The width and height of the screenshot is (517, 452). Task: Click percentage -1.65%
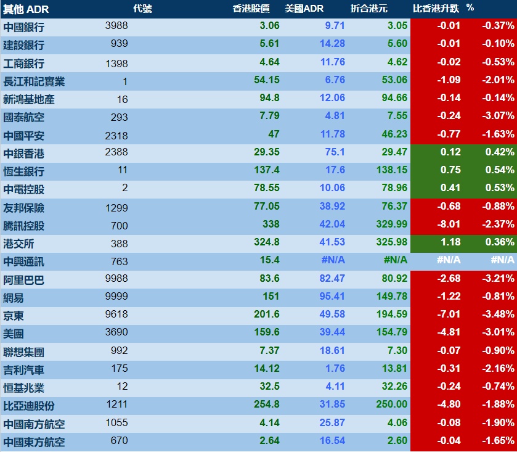pyautogui.click(x=499, y=440)
